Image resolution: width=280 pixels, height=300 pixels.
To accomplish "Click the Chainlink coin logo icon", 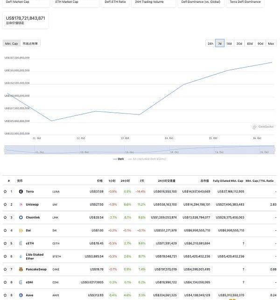I will pyautogui.click(x=21, y=217).
